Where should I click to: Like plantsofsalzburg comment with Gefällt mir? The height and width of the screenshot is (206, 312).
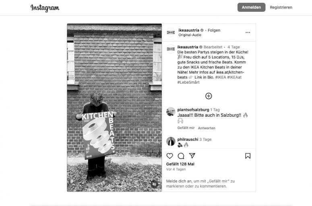(x=186, y=128)
